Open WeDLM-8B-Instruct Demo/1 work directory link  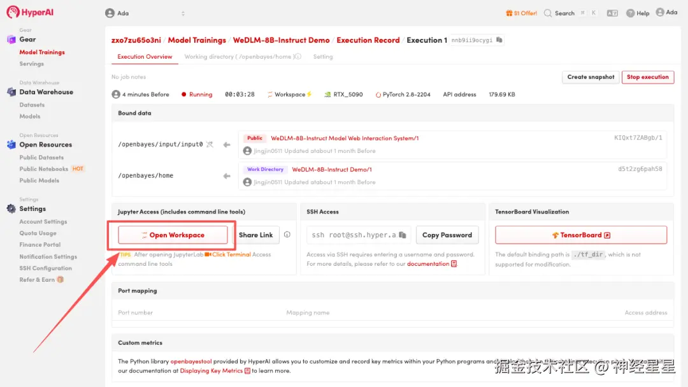click(332, 169)
